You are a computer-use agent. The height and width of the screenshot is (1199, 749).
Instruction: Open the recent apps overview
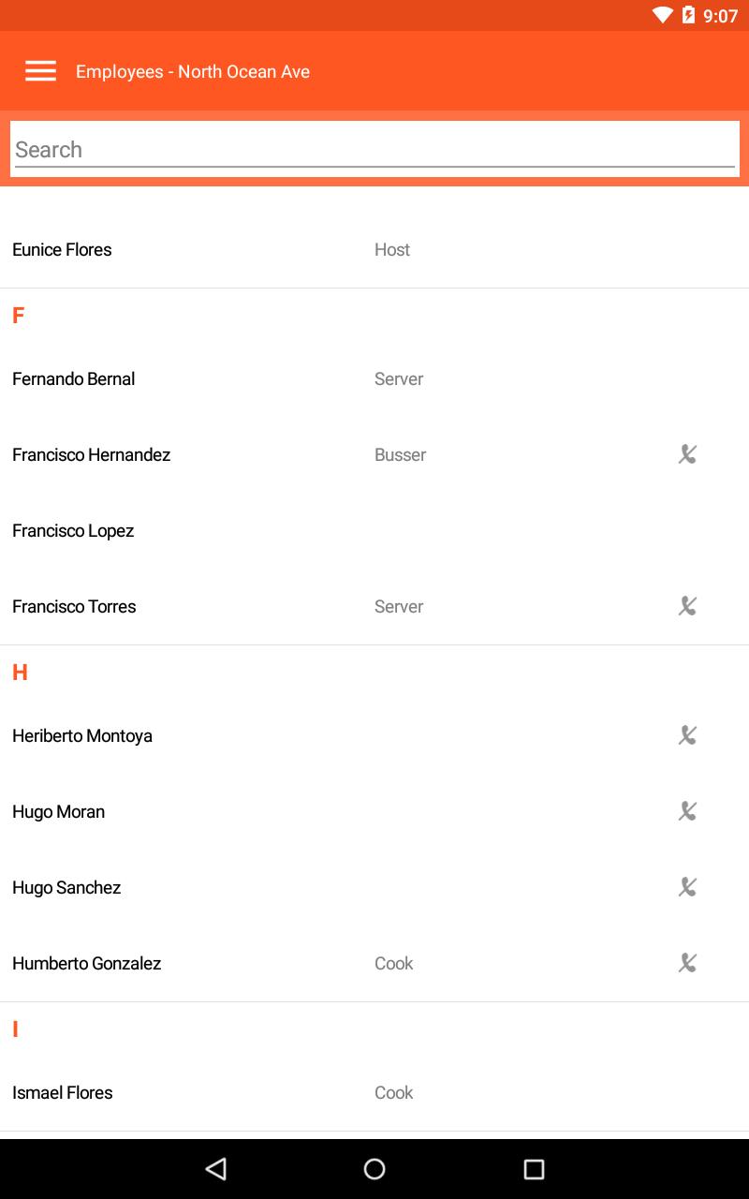pyautogui.click(x=534, y=1168)
